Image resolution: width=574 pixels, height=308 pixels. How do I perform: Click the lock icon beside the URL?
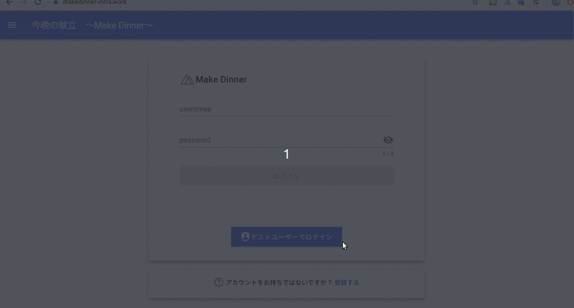coord(56,2)
